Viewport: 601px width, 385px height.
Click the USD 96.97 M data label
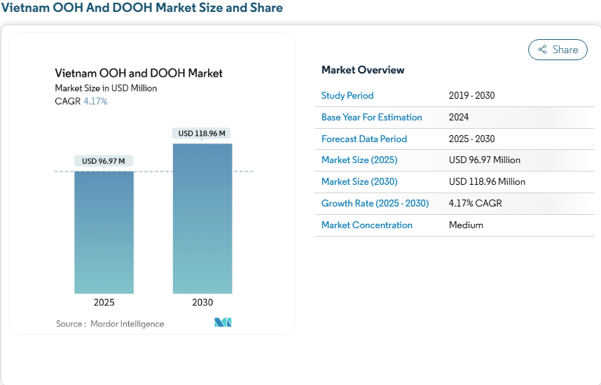(x=104, y=161)
